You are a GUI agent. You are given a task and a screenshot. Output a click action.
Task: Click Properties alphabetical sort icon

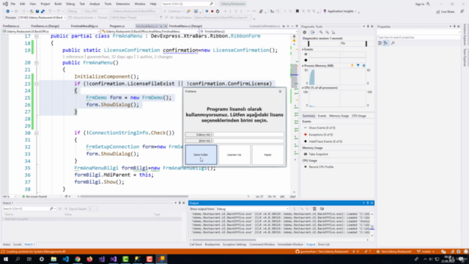386,43
